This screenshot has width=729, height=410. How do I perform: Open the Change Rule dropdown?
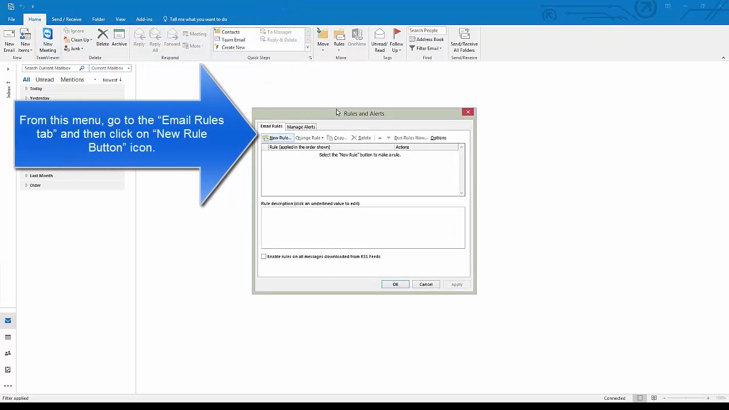(309, 138)
